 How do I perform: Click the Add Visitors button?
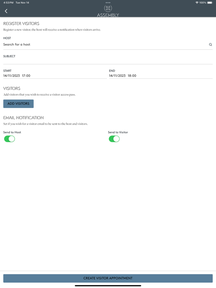click(x=18, y=103)
